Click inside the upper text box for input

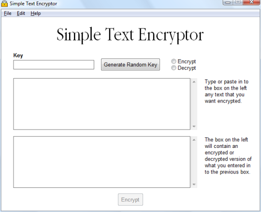[x=101, y=104]
